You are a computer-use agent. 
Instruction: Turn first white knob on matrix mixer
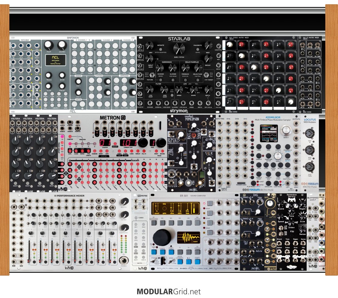pos(229,45)
